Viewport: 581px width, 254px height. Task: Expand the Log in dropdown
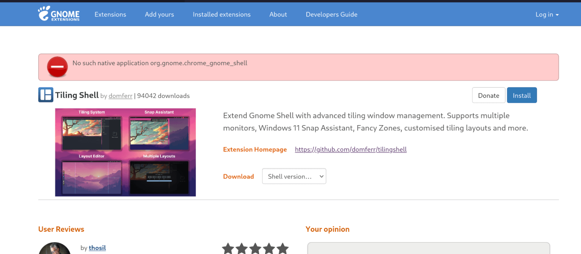(547, 14)
